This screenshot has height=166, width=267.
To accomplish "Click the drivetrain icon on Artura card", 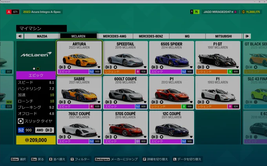I will click(62, 67).
